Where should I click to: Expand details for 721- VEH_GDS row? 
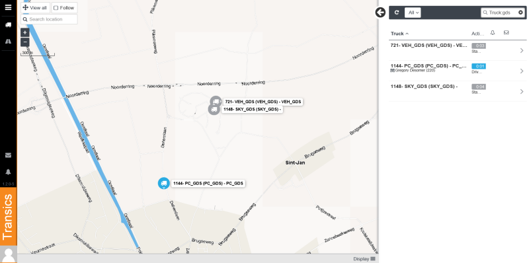[522, 51]
